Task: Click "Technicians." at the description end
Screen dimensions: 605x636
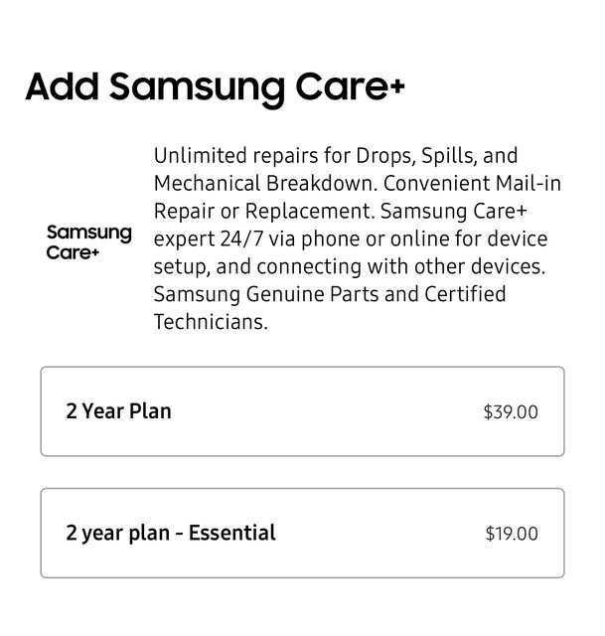Action: (x=211, y=322)
